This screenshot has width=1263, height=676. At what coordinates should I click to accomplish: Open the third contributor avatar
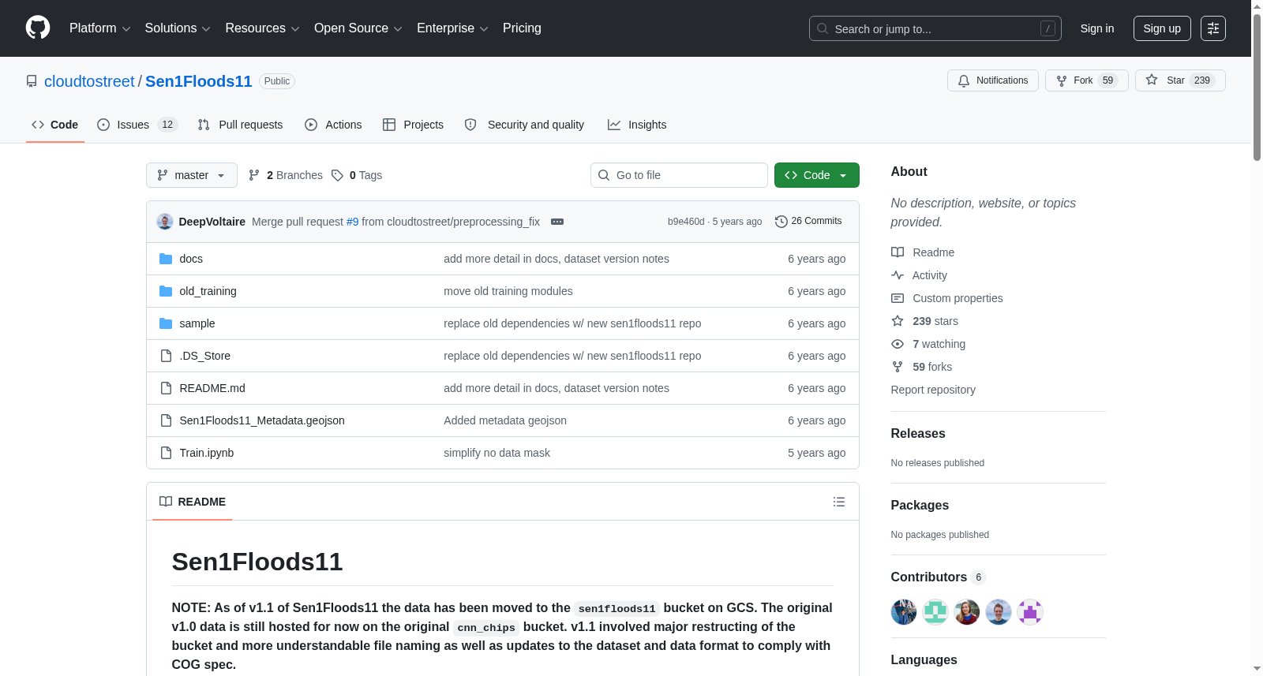[967, 612]
